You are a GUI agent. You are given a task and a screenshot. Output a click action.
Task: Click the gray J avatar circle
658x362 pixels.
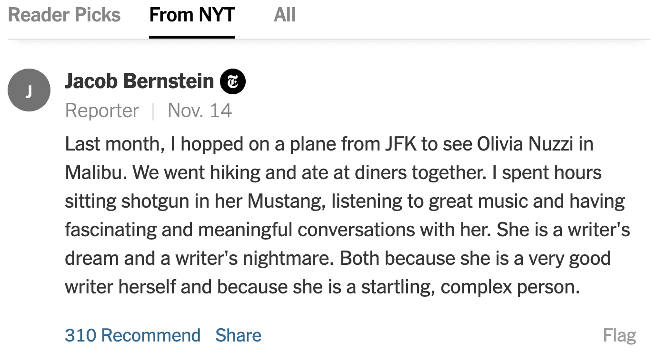click(x=29, y=90)
